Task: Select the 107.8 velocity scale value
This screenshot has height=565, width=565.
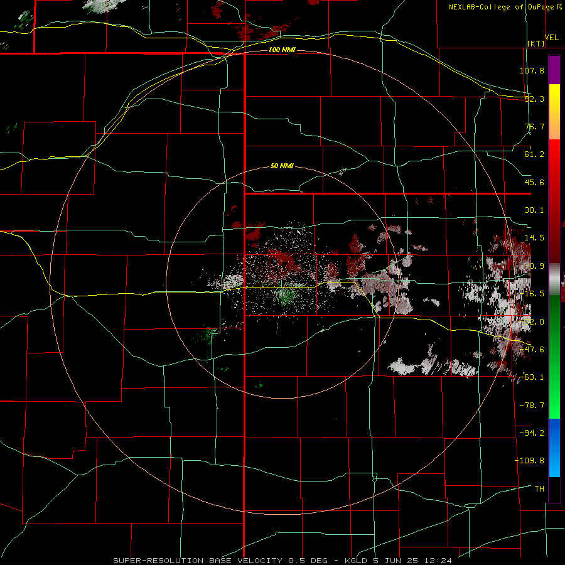Action: coord(532,70)
